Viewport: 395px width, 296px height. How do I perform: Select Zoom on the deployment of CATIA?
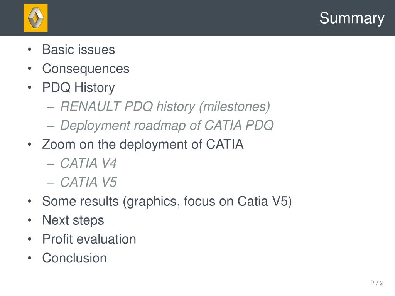tap(143, 145)
